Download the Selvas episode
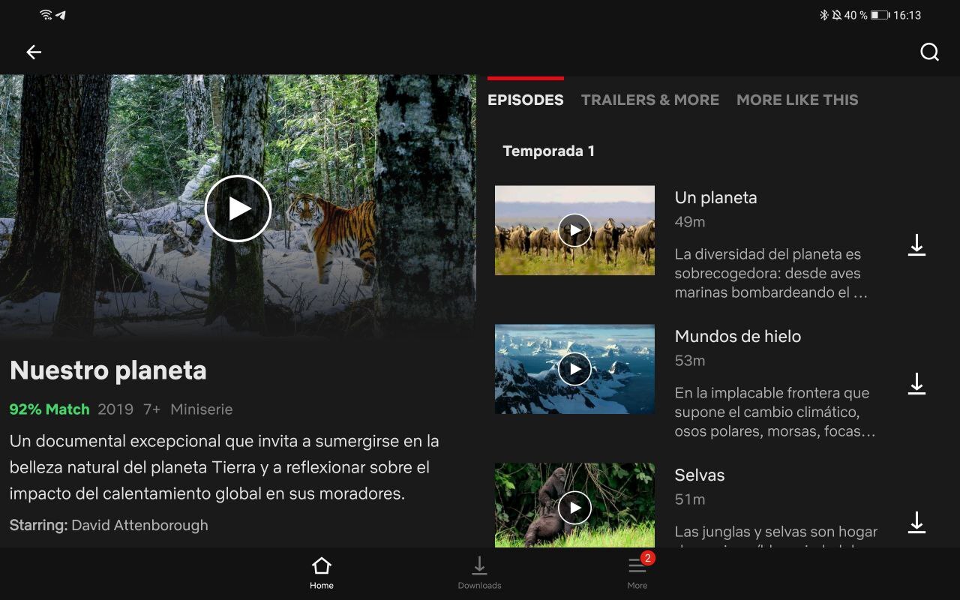Image resolution: width=960 pixels, height=600 pixels. [916, 523]
